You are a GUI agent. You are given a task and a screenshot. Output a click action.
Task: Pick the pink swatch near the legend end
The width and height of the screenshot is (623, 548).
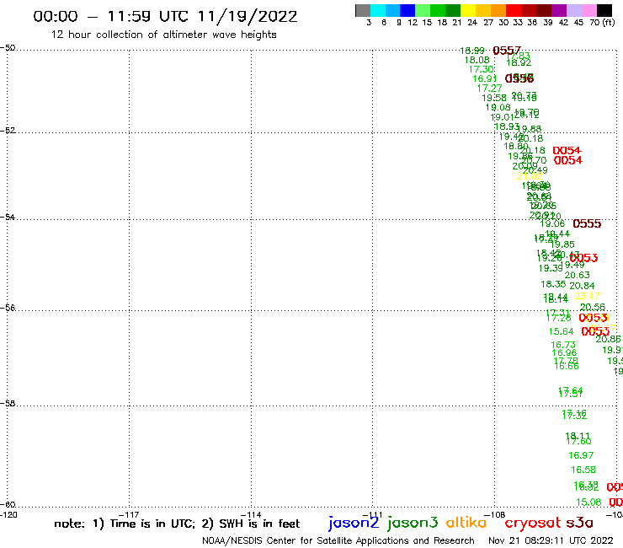pyautogui.click(x=588, y=10)
